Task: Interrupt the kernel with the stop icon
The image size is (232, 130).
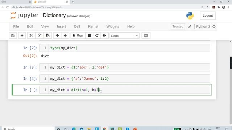Action: 89,35
